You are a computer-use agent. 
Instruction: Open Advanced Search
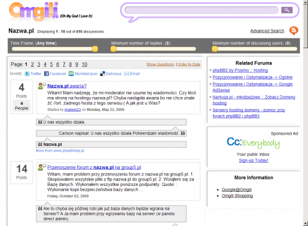click(267, 31)
